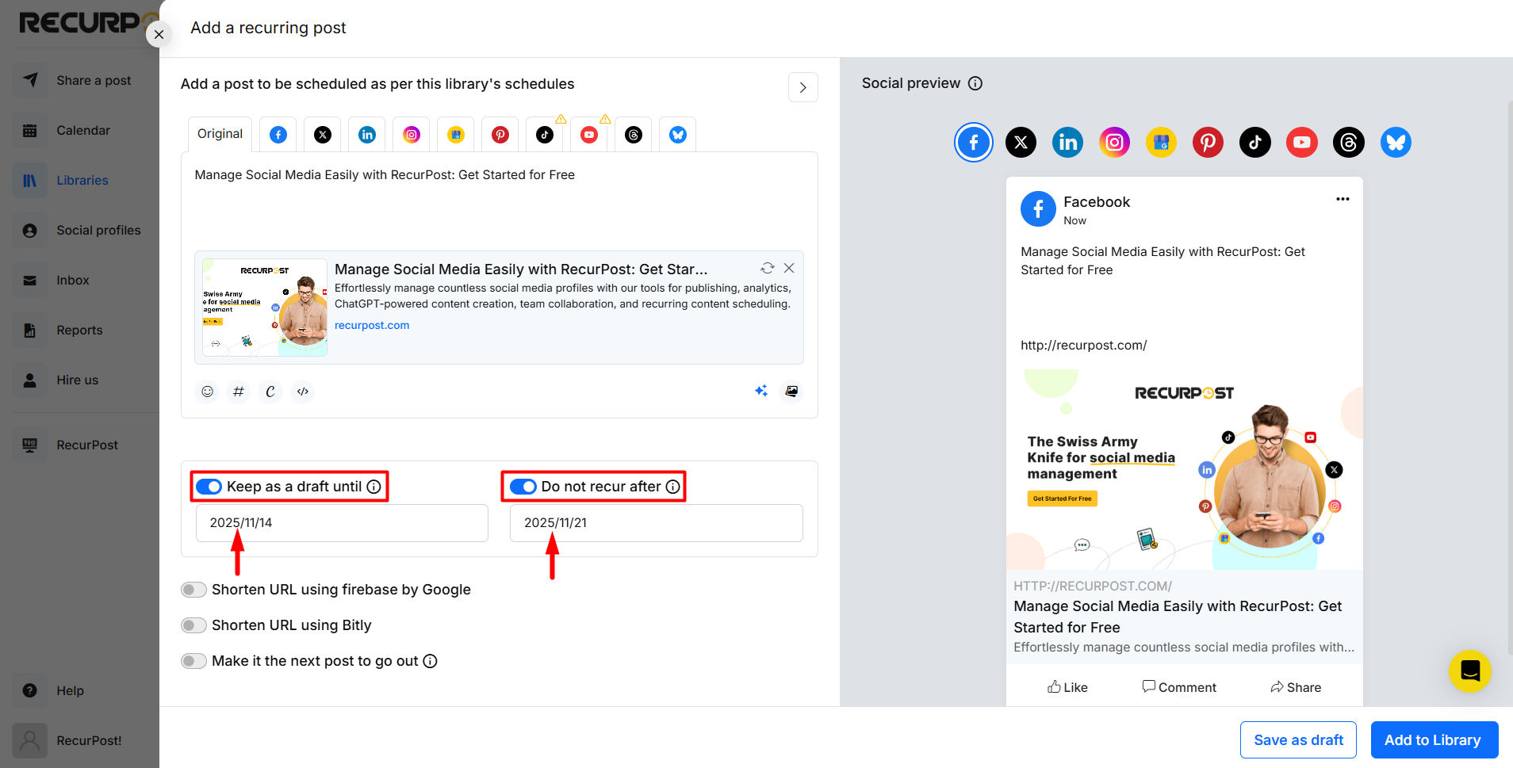This screenshot has width=1513, height=768.
Task: Click Like in the Facebook preview
Action: tap(1067, 687)
